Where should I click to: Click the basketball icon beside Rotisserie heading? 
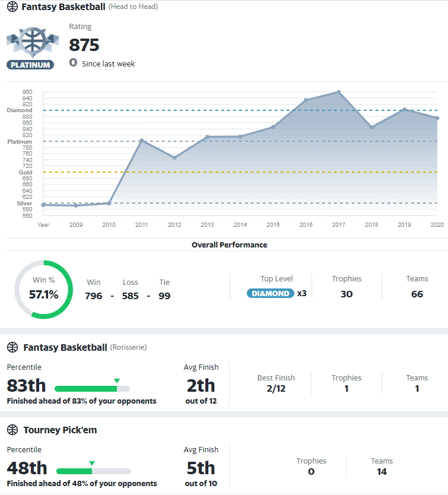click(x=12, y=347)
